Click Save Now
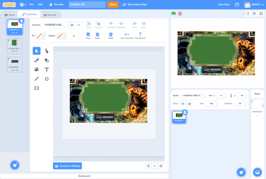Screen dimensions: 266x179 (224, 4)
